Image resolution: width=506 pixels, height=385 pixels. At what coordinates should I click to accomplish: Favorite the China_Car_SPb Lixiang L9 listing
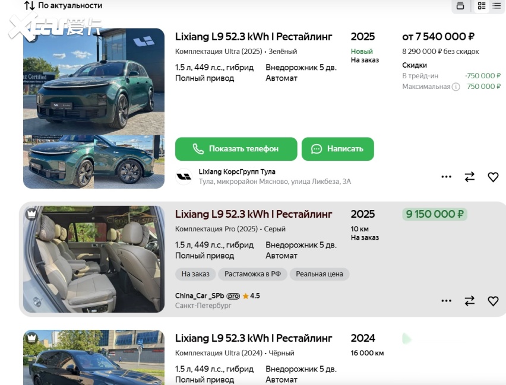click(x=493, y=301)
